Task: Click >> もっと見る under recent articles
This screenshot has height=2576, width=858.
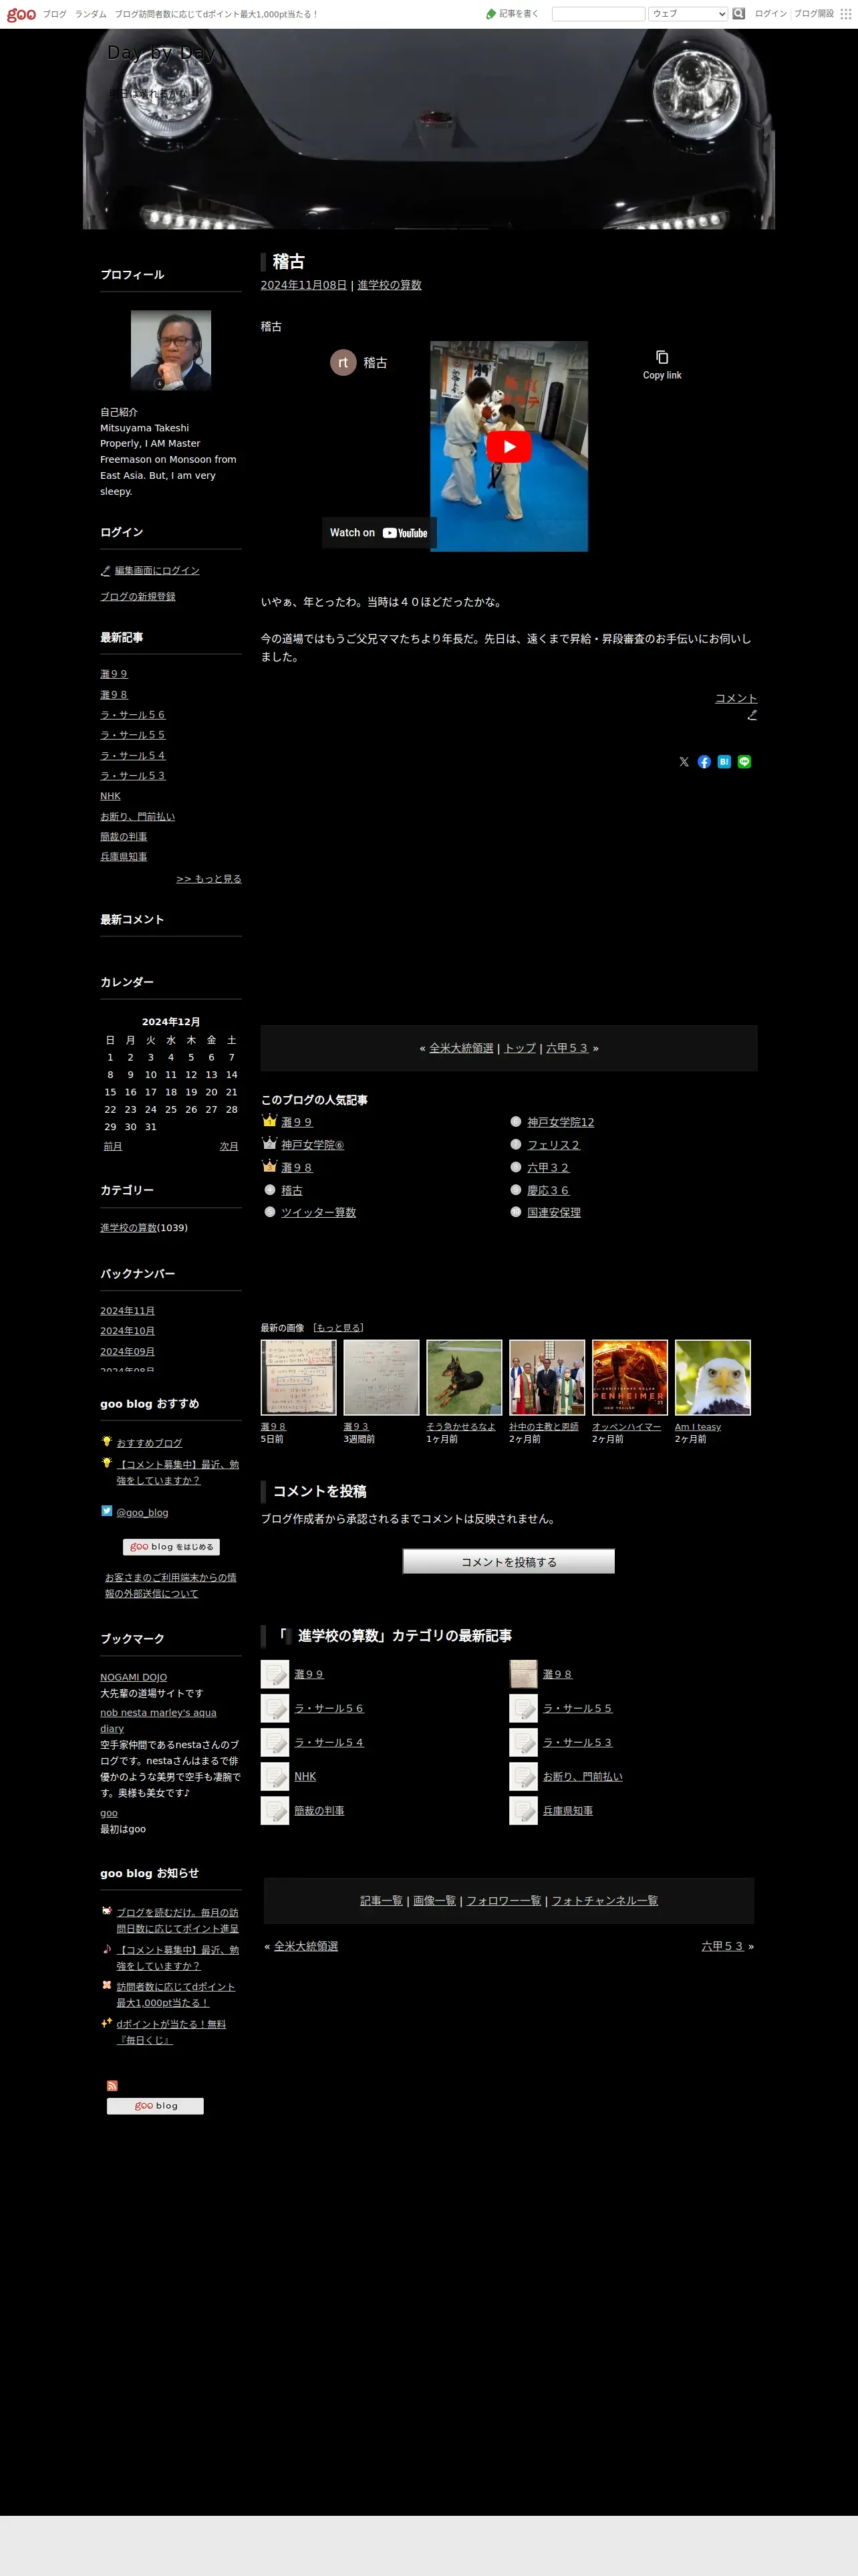Action: 208,879
